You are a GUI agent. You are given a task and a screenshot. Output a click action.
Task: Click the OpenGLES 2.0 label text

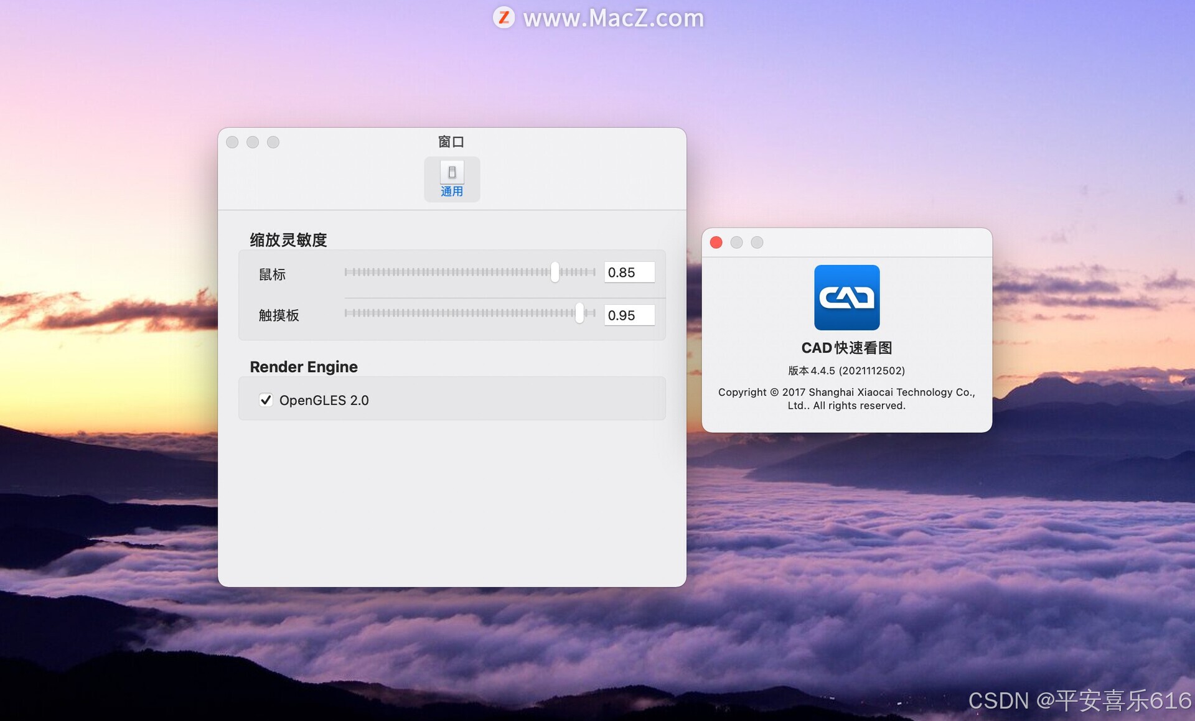[x=324, y=400]
